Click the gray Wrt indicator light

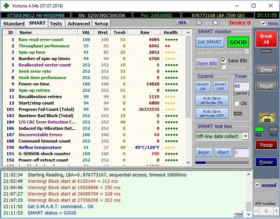[x=273, y=130]
